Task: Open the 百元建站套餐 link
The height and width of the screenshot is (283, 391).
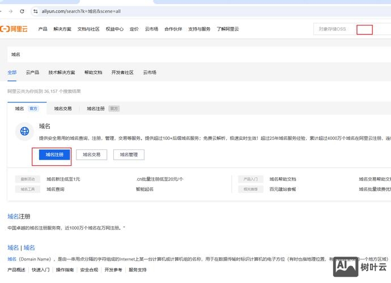Action: tap(283, 190)
